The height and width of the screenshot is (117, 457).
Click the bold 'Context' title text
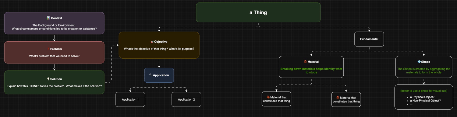[x=56, y=18]
